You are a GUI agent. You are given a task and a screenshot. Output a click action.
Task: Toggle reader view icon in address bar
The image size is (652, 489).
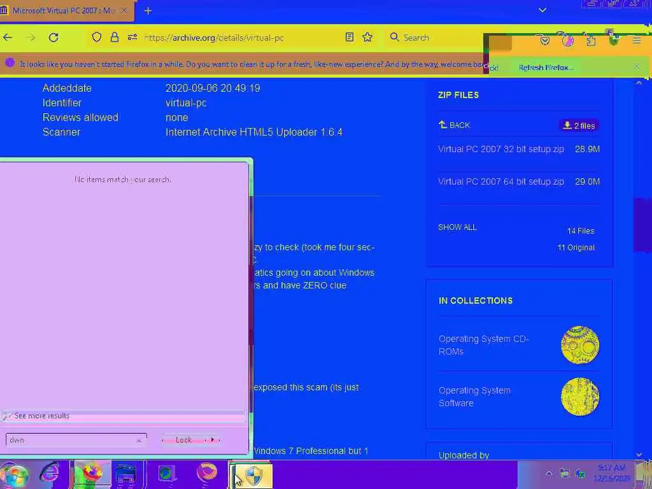pos(350,37)
